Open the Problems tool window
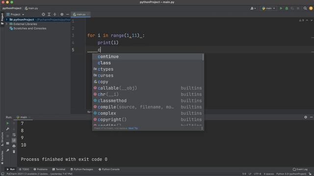 click(x=40, y=169)
